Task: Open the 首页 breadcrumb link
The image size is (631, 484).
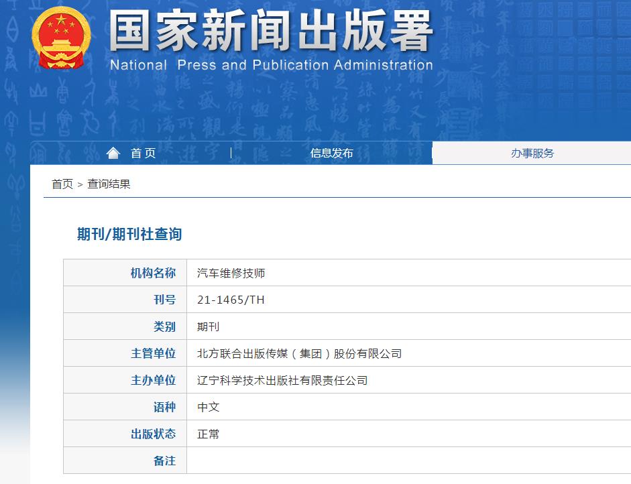Action: pos(62,184)
